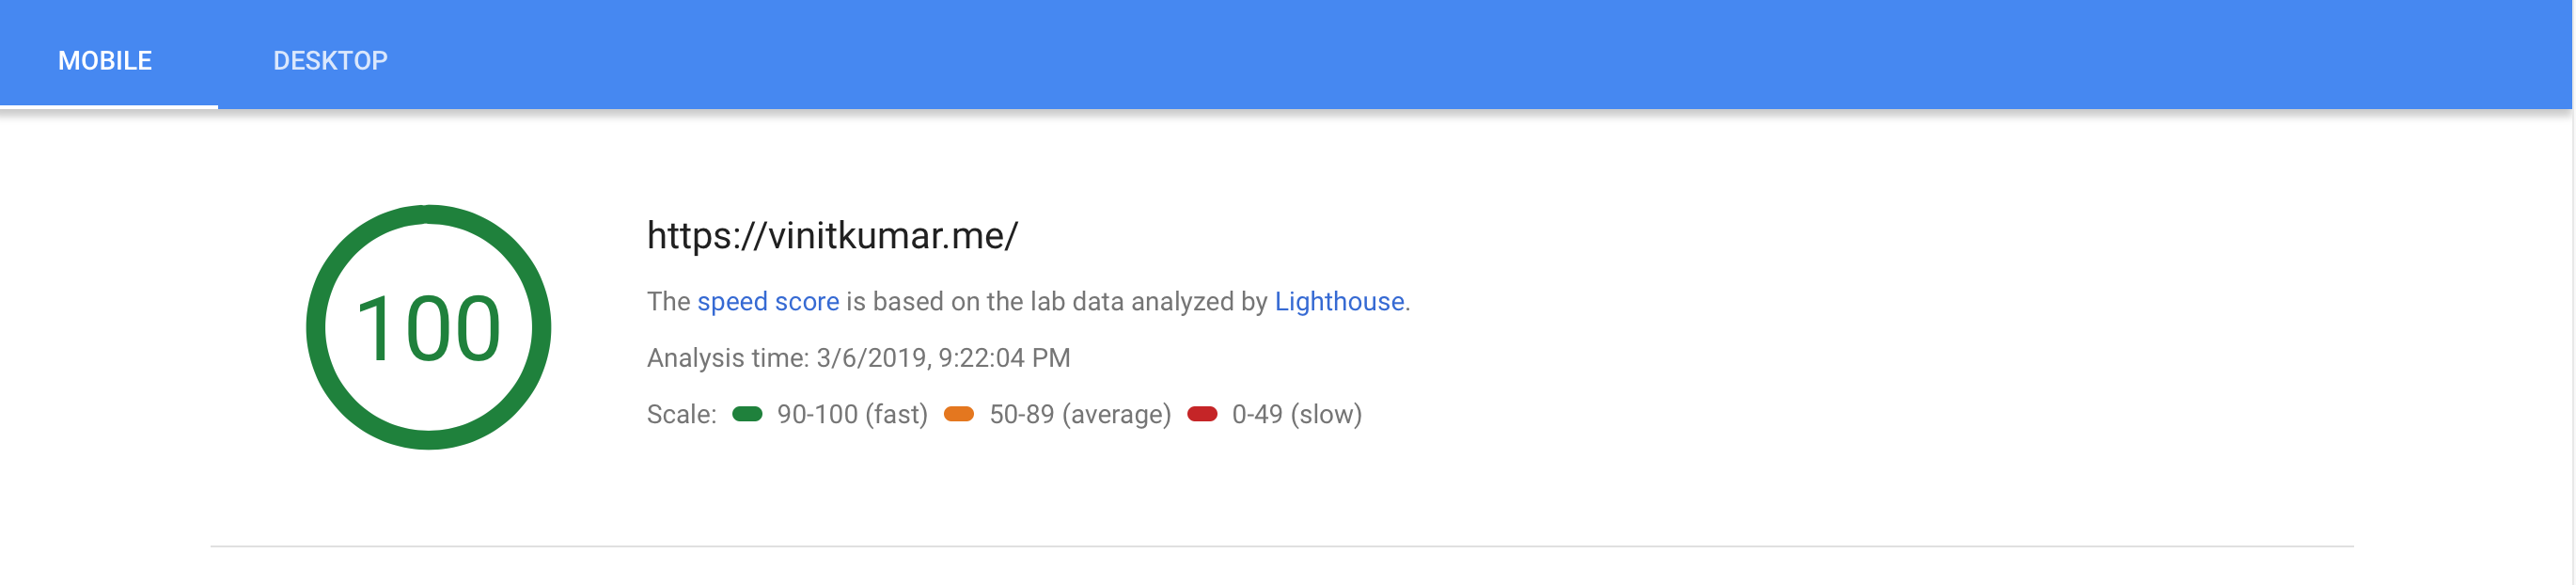Switch to the DESKTOP tab

tap(330, 60)
